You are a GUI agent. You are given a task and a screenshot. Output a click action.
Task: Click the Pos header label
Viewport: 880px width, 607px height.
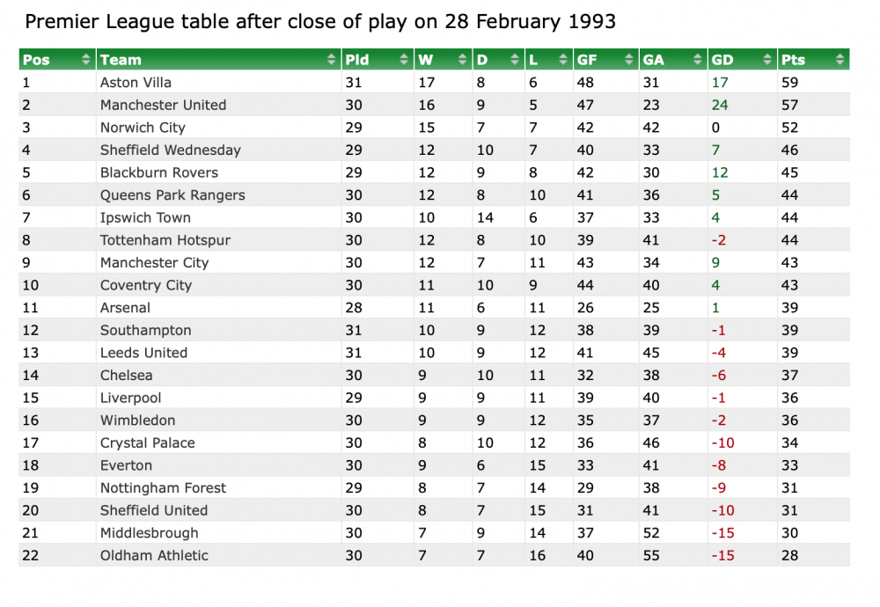36,60
